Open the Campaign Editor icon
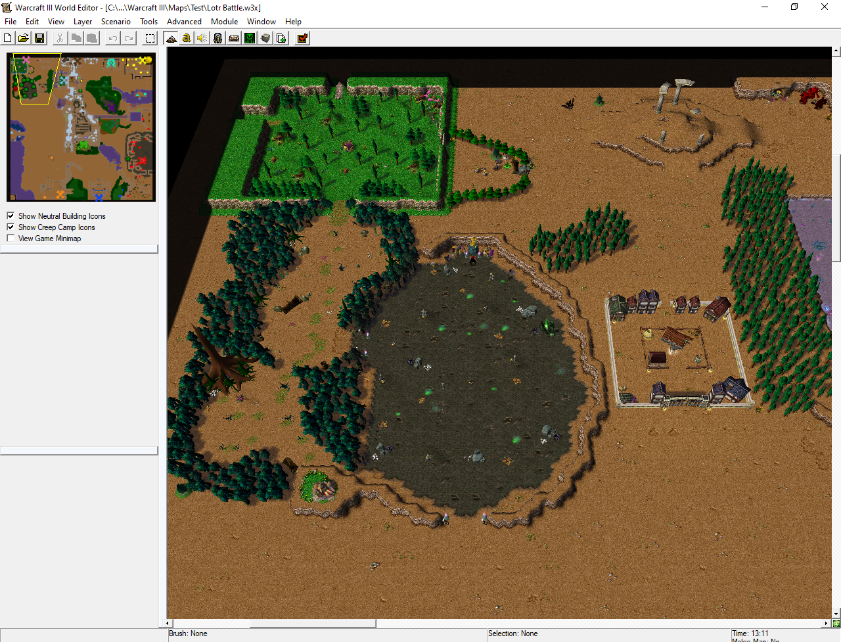This screenshot has height=642, width=841. click(234, 38)
